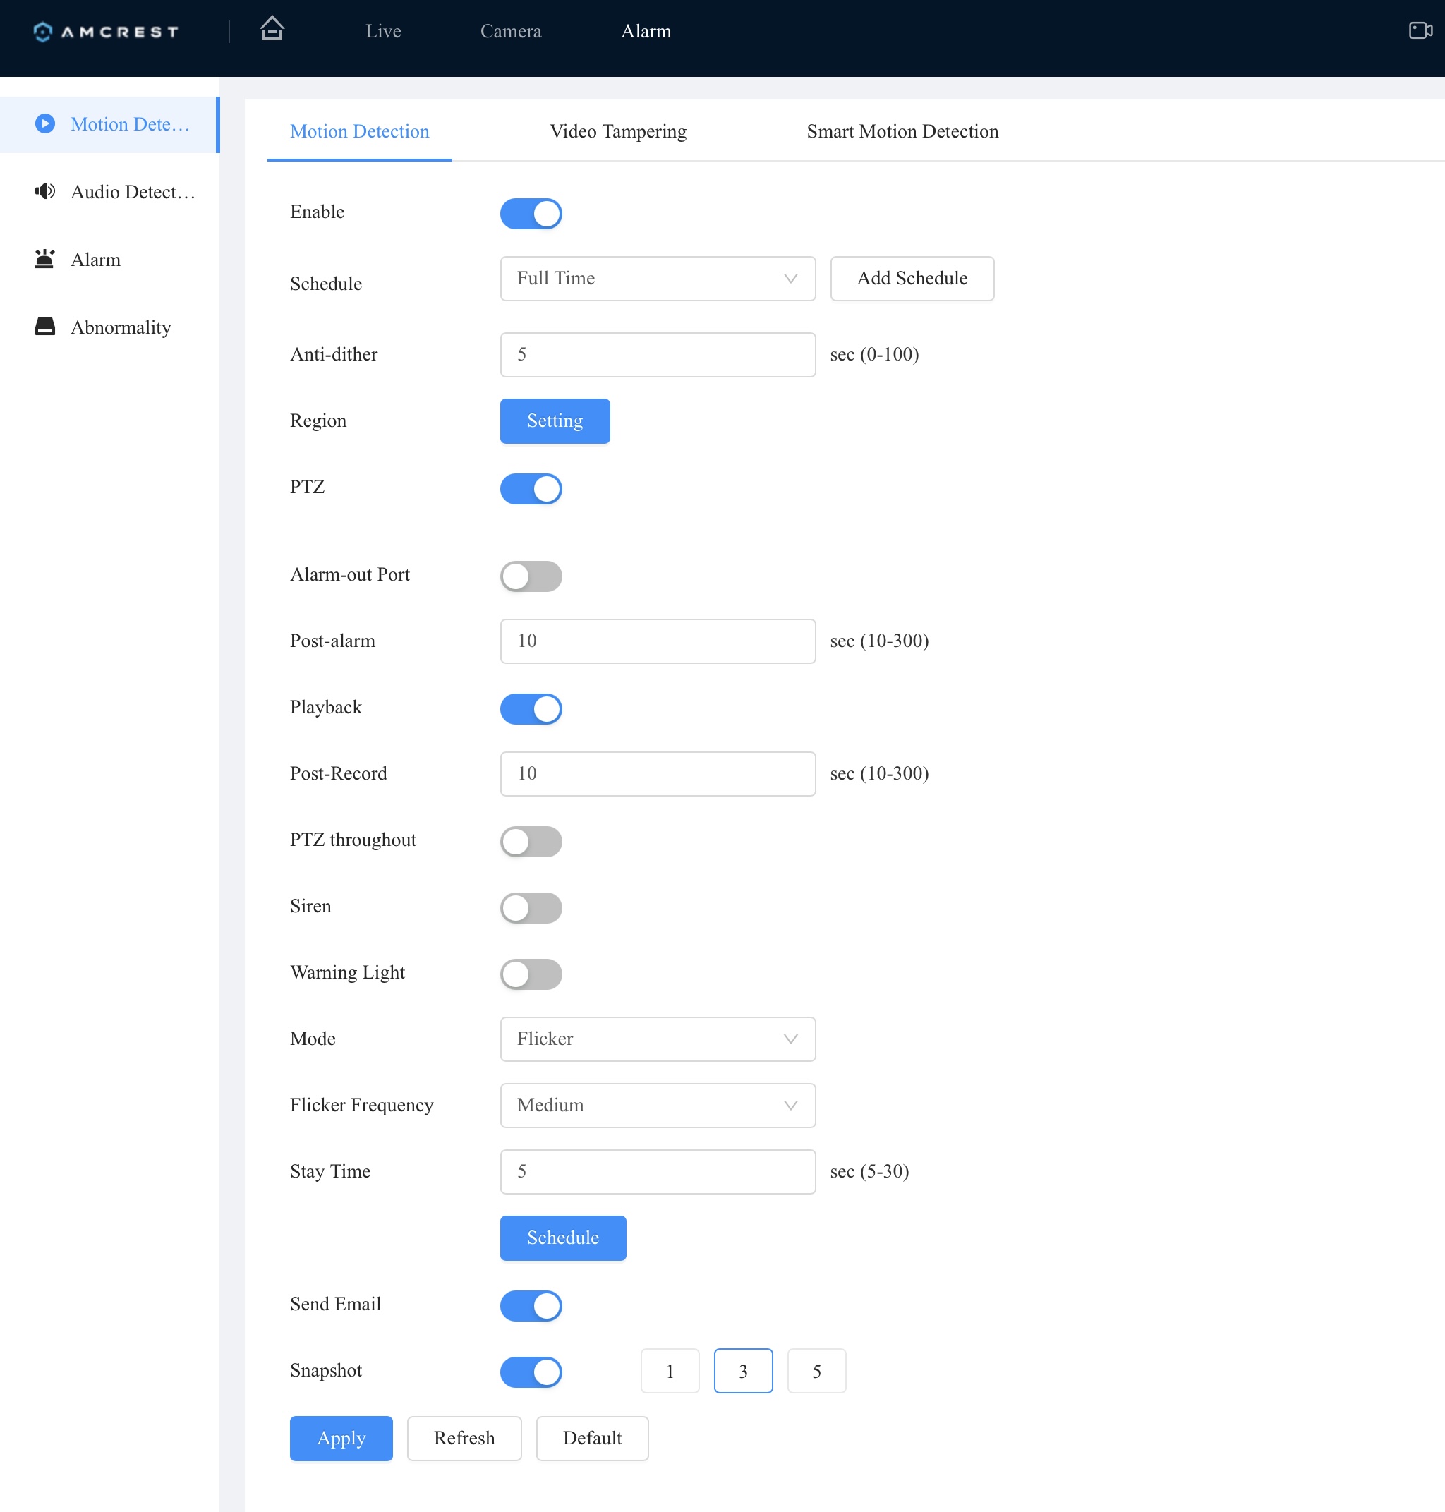
Task: Focus the Post-alarm seconds field
Action: pyautogui.click(x=658, y=641)
